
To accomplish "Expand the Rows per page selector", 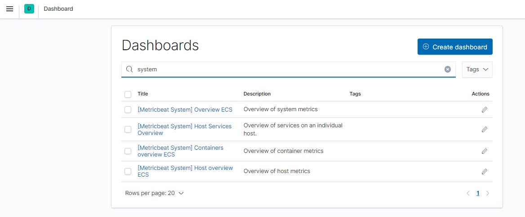I will (x=154, y=193).
